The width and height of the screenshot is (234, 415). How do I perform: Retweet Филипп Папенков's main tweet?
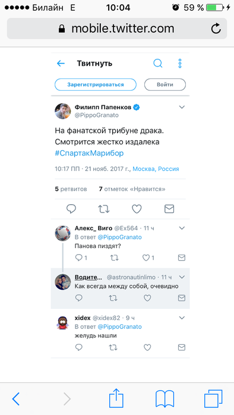[x=103, y=209]
